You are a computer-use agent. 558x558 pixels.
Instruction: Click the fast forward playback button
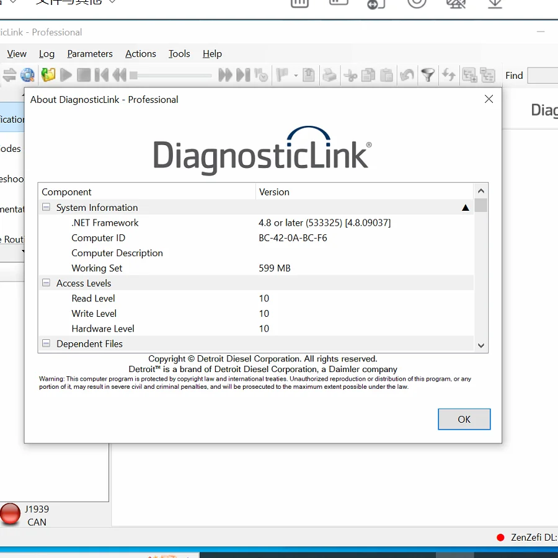[x=225, y=75]
